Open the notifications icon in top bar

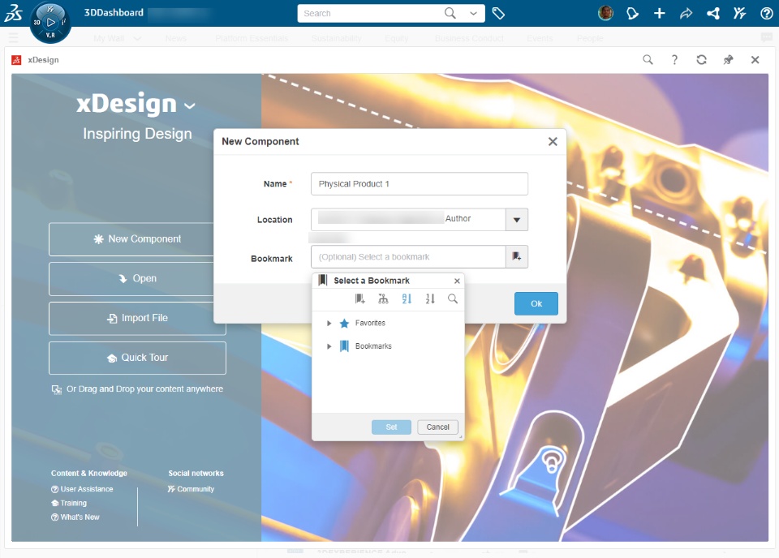tap(632, 14)
